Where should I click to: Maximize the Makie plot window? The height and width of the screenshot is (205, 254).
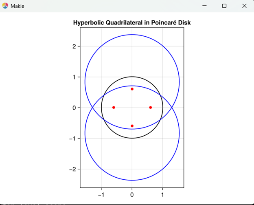pyautogui.click(x=224, y=6)
